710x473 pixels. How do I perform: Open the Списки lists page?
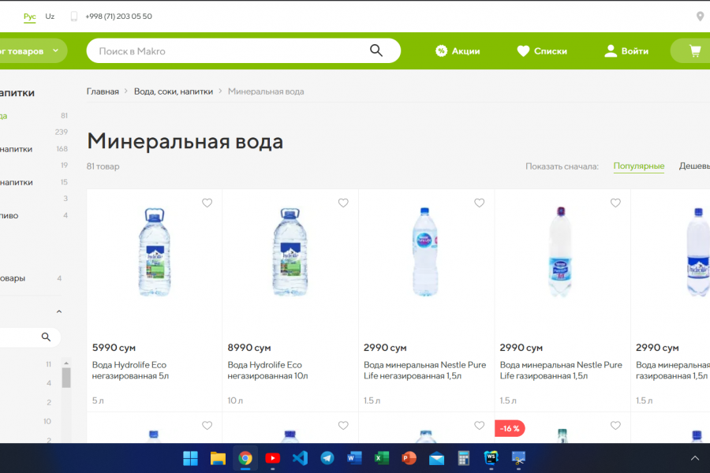[x=542, y=51]
